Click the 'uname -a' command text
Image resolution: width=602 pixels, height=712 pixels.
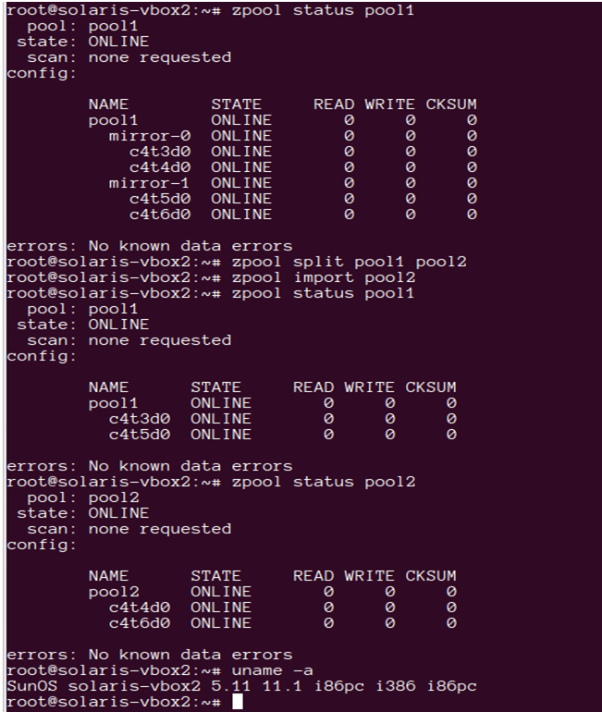pyautogui.click(x=273, y=670)
